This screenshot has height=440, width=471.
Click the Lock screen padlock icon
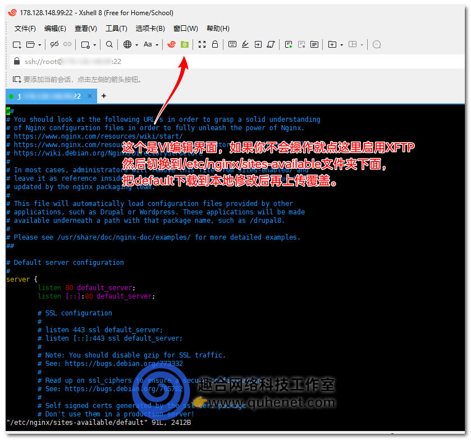tap(215, 44)
